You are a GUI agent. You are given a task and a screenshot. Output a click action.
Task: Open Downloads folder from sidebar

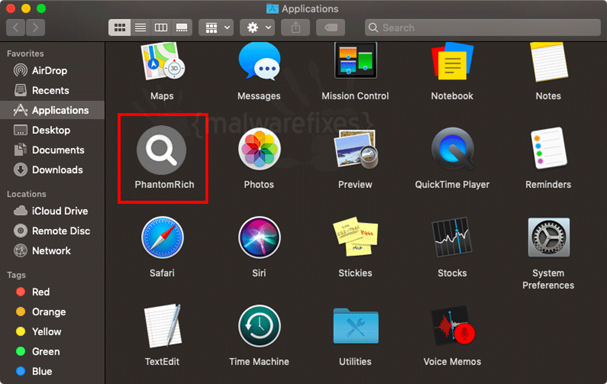point(53,170)
